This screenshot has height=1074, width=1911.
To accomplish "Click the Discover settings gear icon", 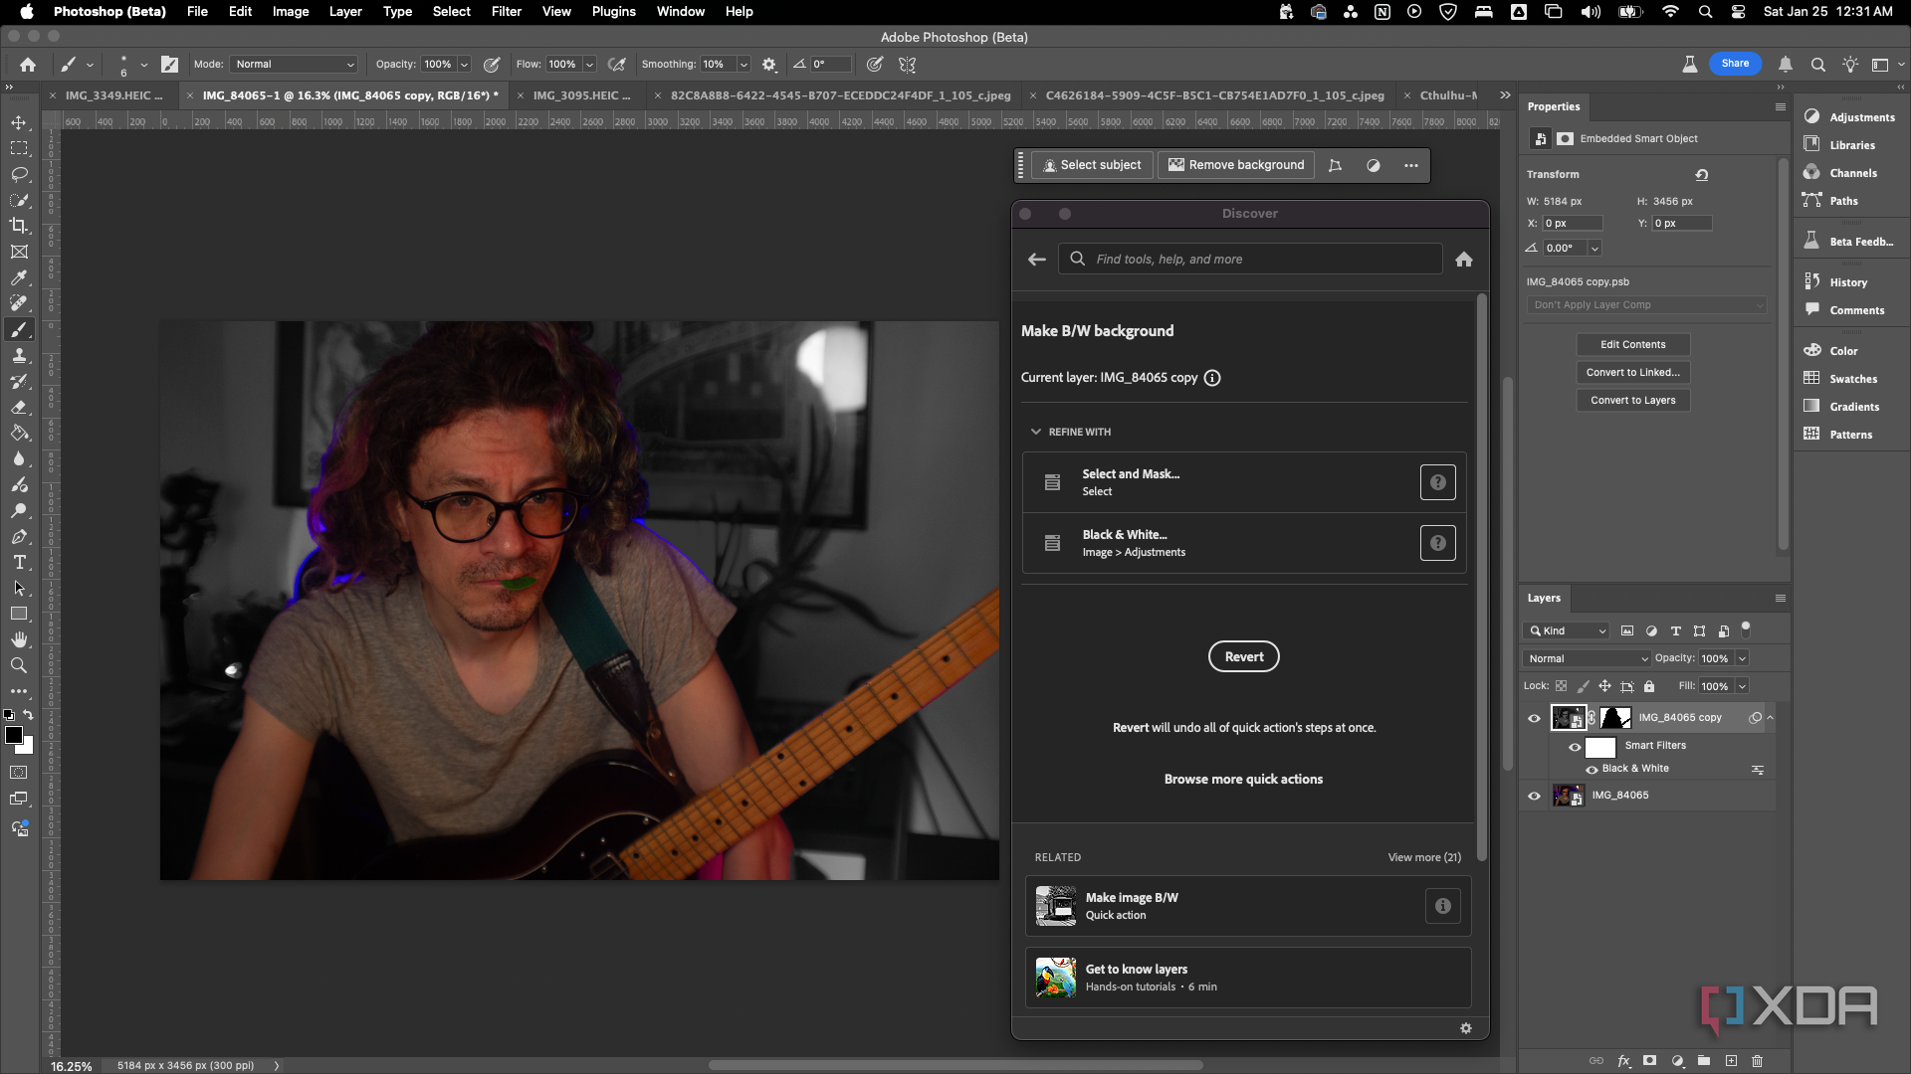I will pyautogui.click(x=1466, y=1028).
